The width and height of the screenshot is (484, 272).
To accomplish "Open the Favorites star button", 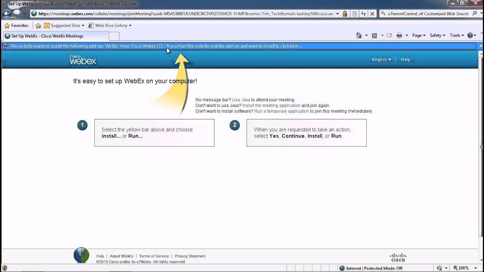I will pos(16,25).
